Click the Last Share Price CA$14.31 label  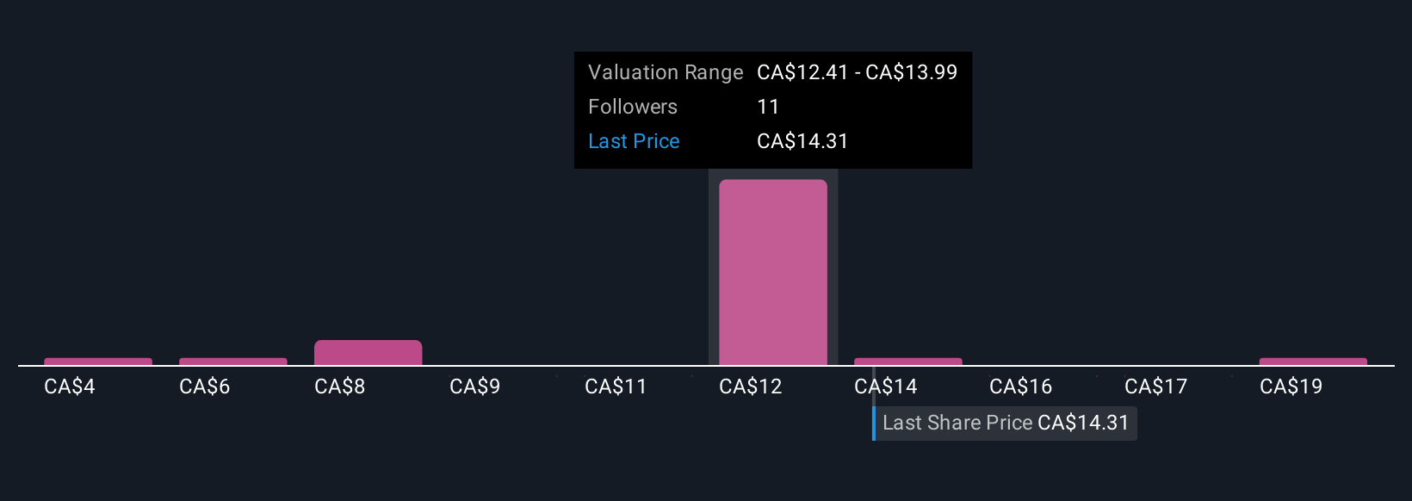1005,423
